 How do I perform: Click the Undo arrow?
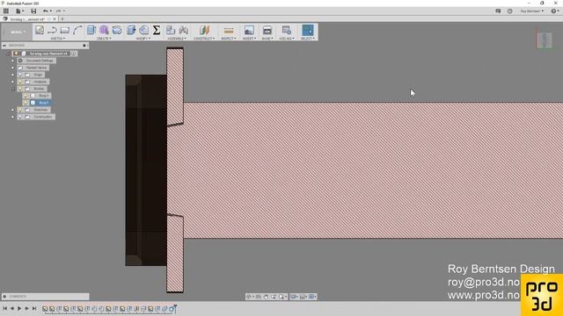[47, 11]
